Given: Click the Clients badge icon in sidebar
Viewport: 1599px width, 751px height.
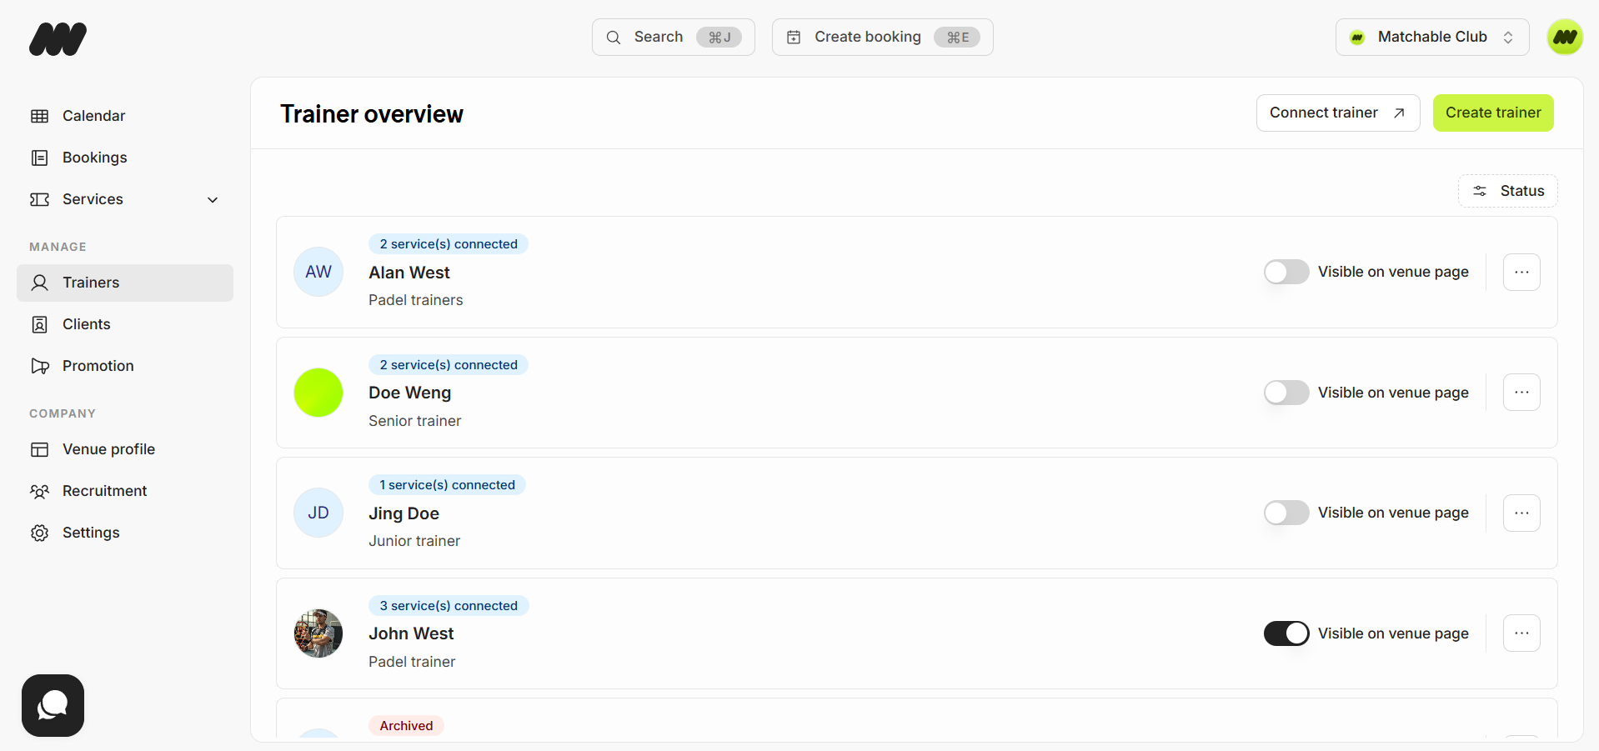Looking at the screenshot, I should click(39, 324).
